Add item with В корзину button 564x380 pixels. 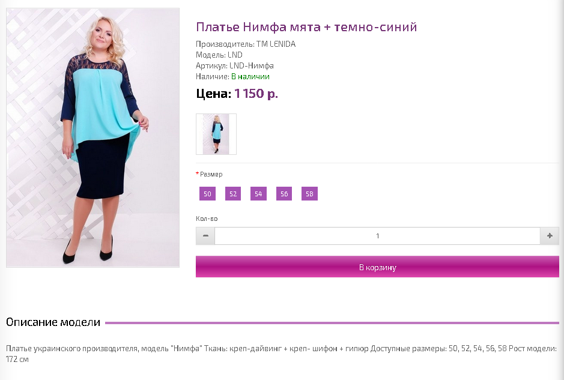[377, 267]
